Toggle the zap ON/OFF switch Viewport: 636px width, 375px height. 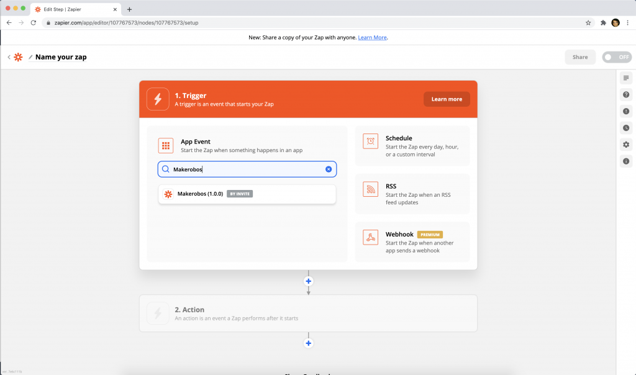617,57
